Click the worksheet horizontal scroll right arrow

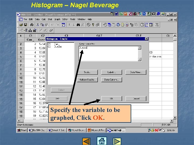click(172, 121)
